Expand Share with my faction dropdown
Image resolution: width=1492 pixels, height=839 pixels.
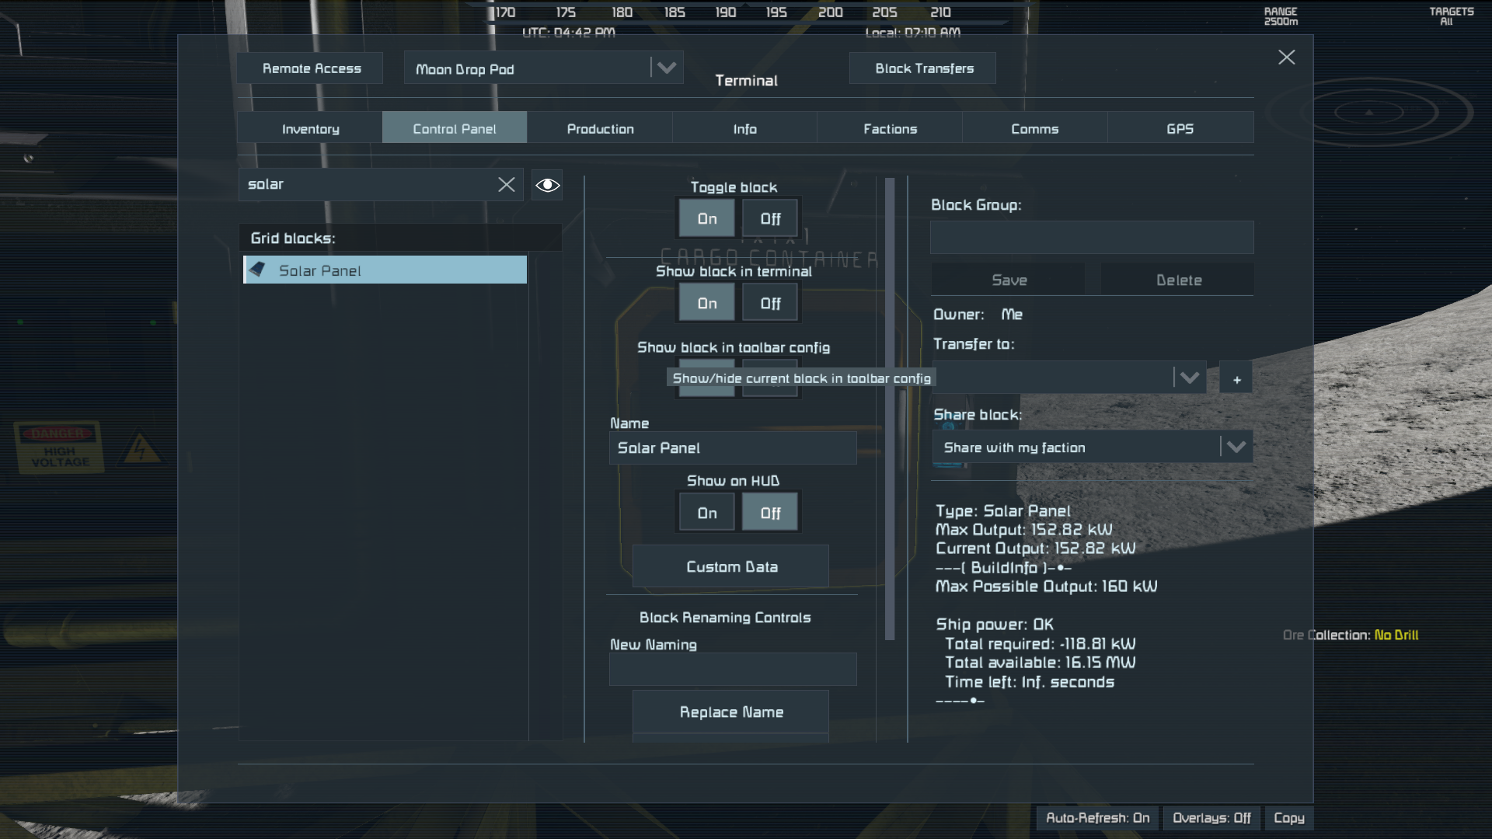(1236, 447)
